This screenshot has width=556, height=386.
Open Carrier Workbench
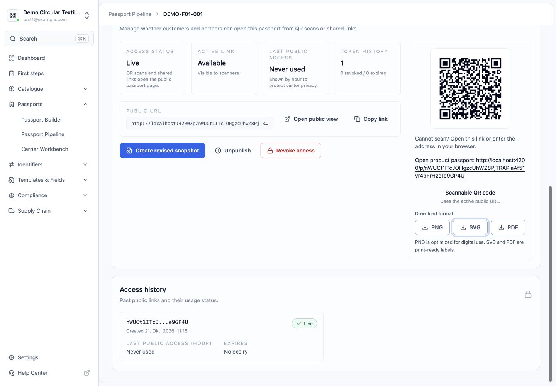pos(45,149)
